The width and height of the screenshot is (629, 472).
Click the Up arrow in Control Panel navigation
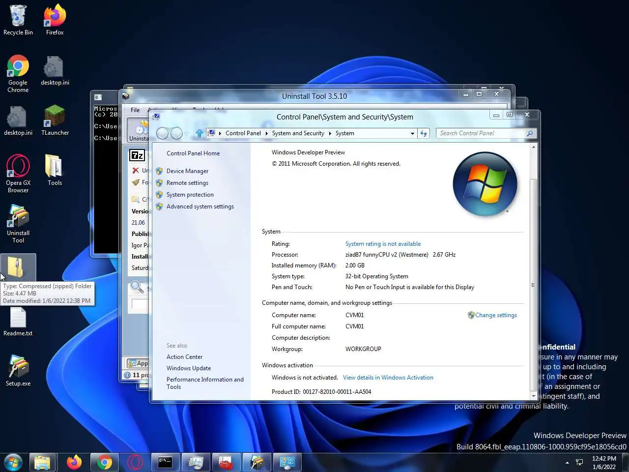tap(199, 133)
